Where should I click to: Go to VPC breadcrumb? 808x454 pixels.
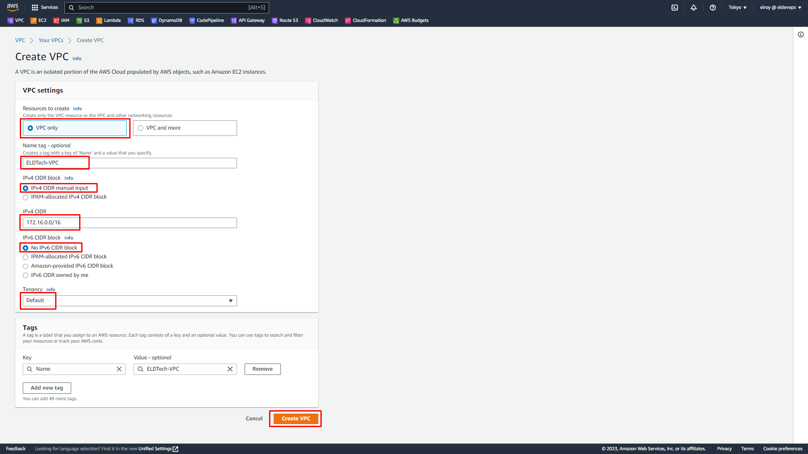(x=20, y=40)
